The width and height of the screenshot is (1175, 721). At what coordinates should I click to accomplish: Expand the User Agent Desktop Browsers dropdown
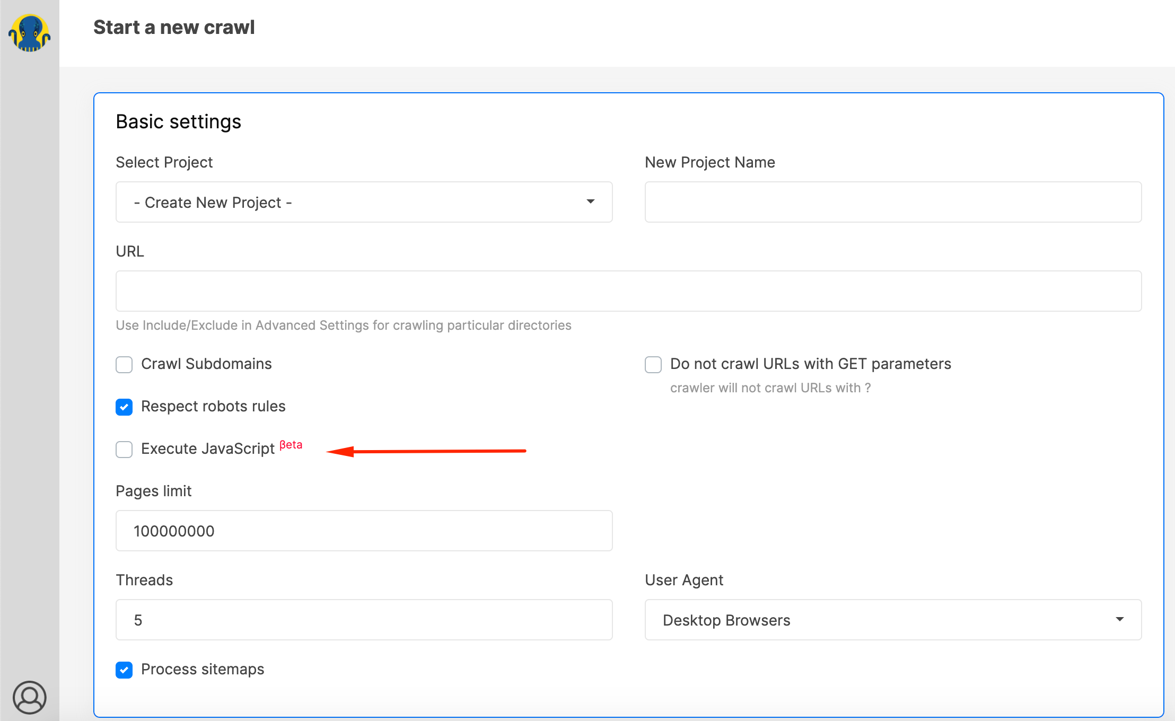893,620
